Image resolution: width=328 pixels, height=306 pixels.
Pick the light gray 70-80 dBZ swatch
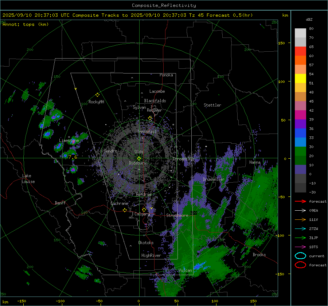coord(300,33)
